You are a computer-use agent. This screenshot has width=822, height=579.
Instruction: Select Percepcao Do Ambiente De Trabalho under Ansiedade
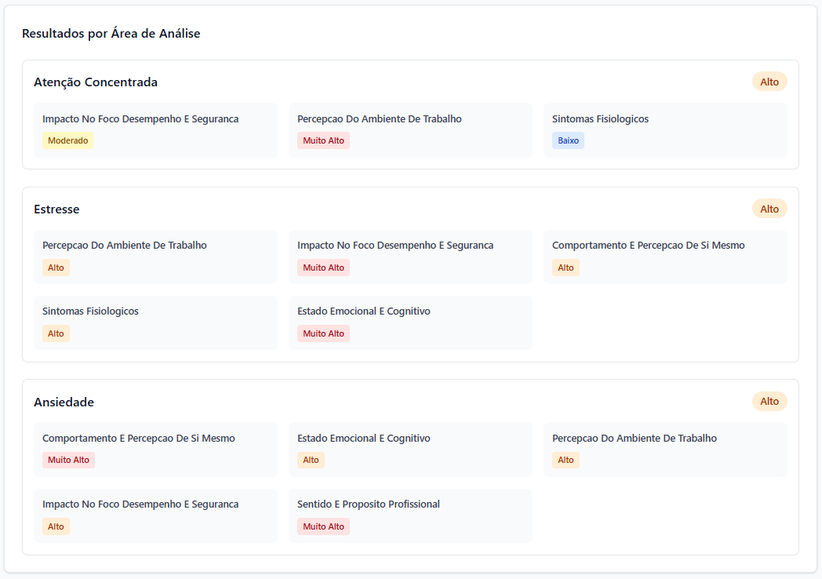(x=665, y=450)
